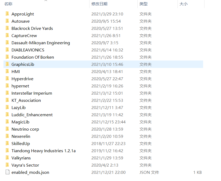The image size is (221, 181).
Task: Select the Interstellar Imperium folder name
Action: 32,93
